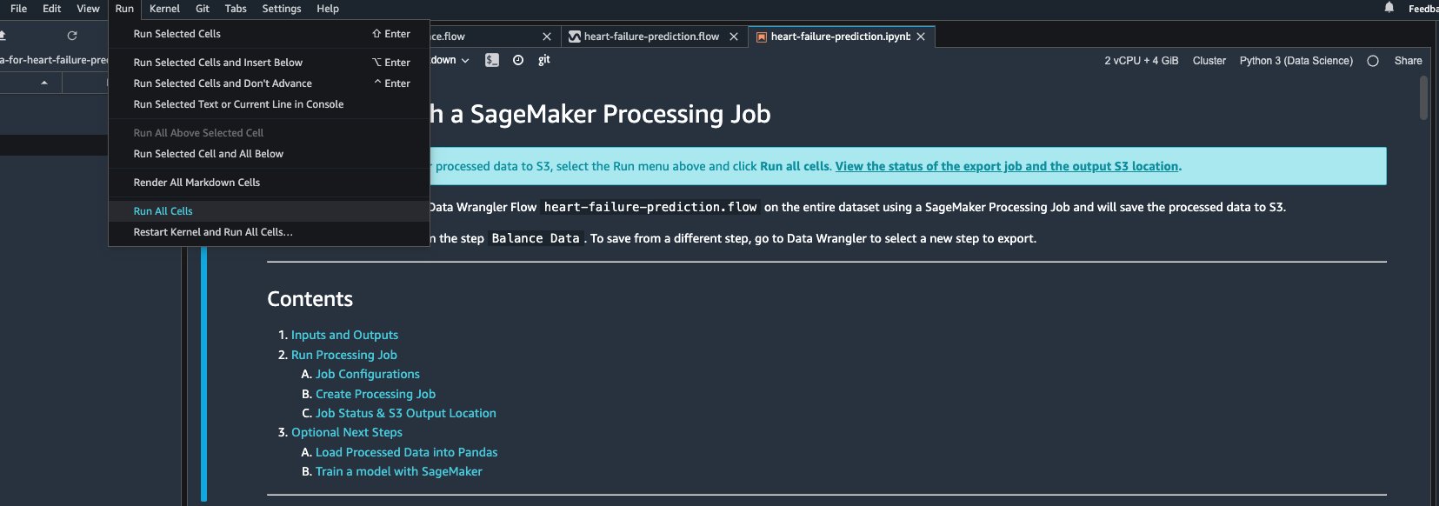Change kernel via Python 3 (Data Science)
Image resolution: width=1439 pixels, height=506 pixels.
tap(1296, 61)
